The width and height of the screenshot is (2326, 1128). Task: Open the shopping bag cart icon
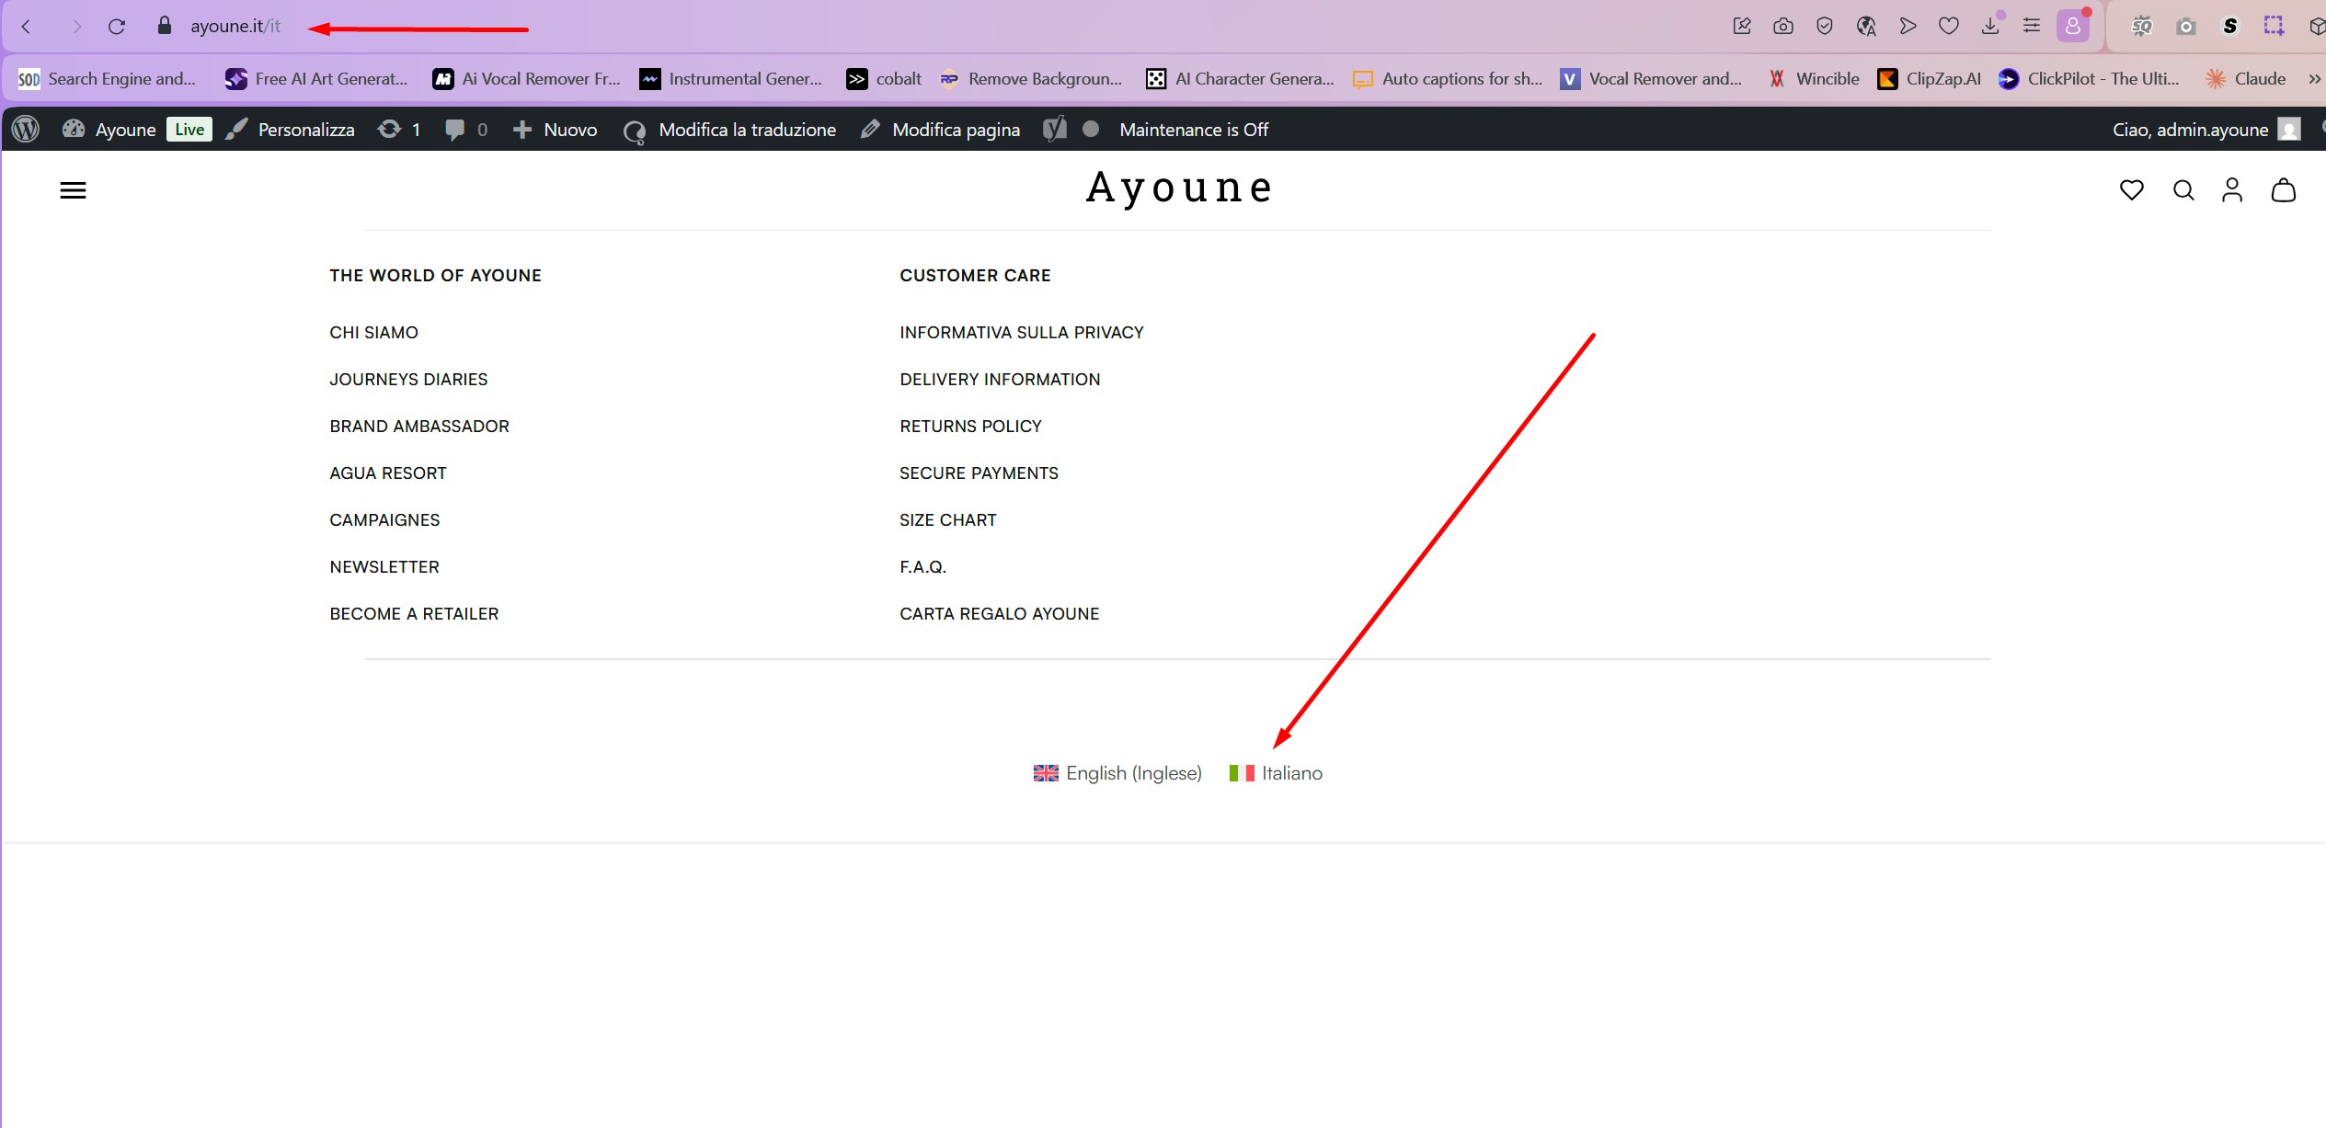click(x=2284, y=190)
